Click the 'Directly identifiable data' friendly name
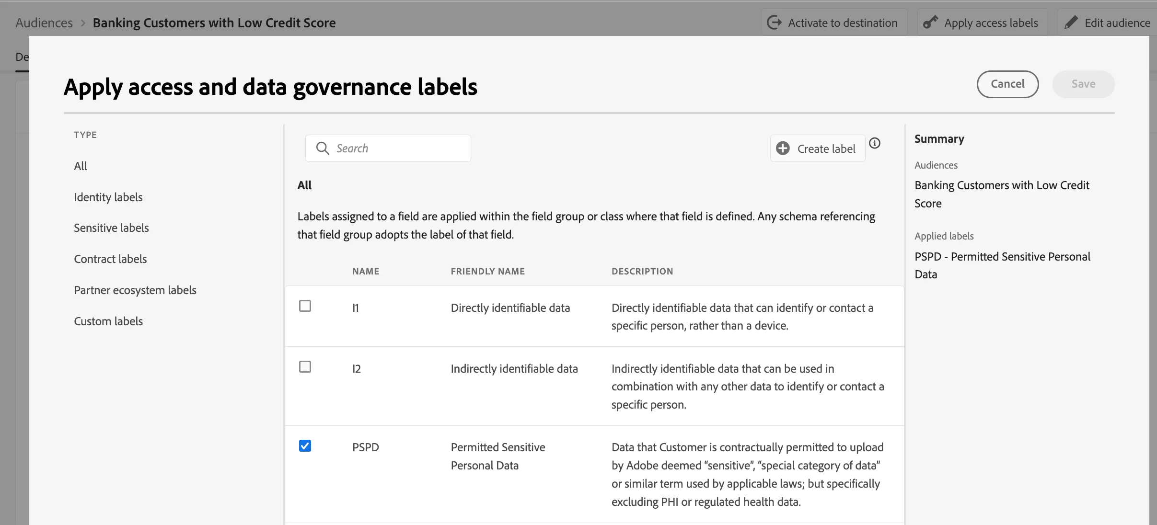This screenshot has height=525, width=1157. point(510,308)
